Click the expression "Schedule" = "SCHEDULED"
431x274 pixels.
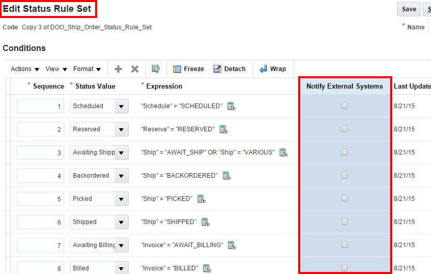(182, 106)
